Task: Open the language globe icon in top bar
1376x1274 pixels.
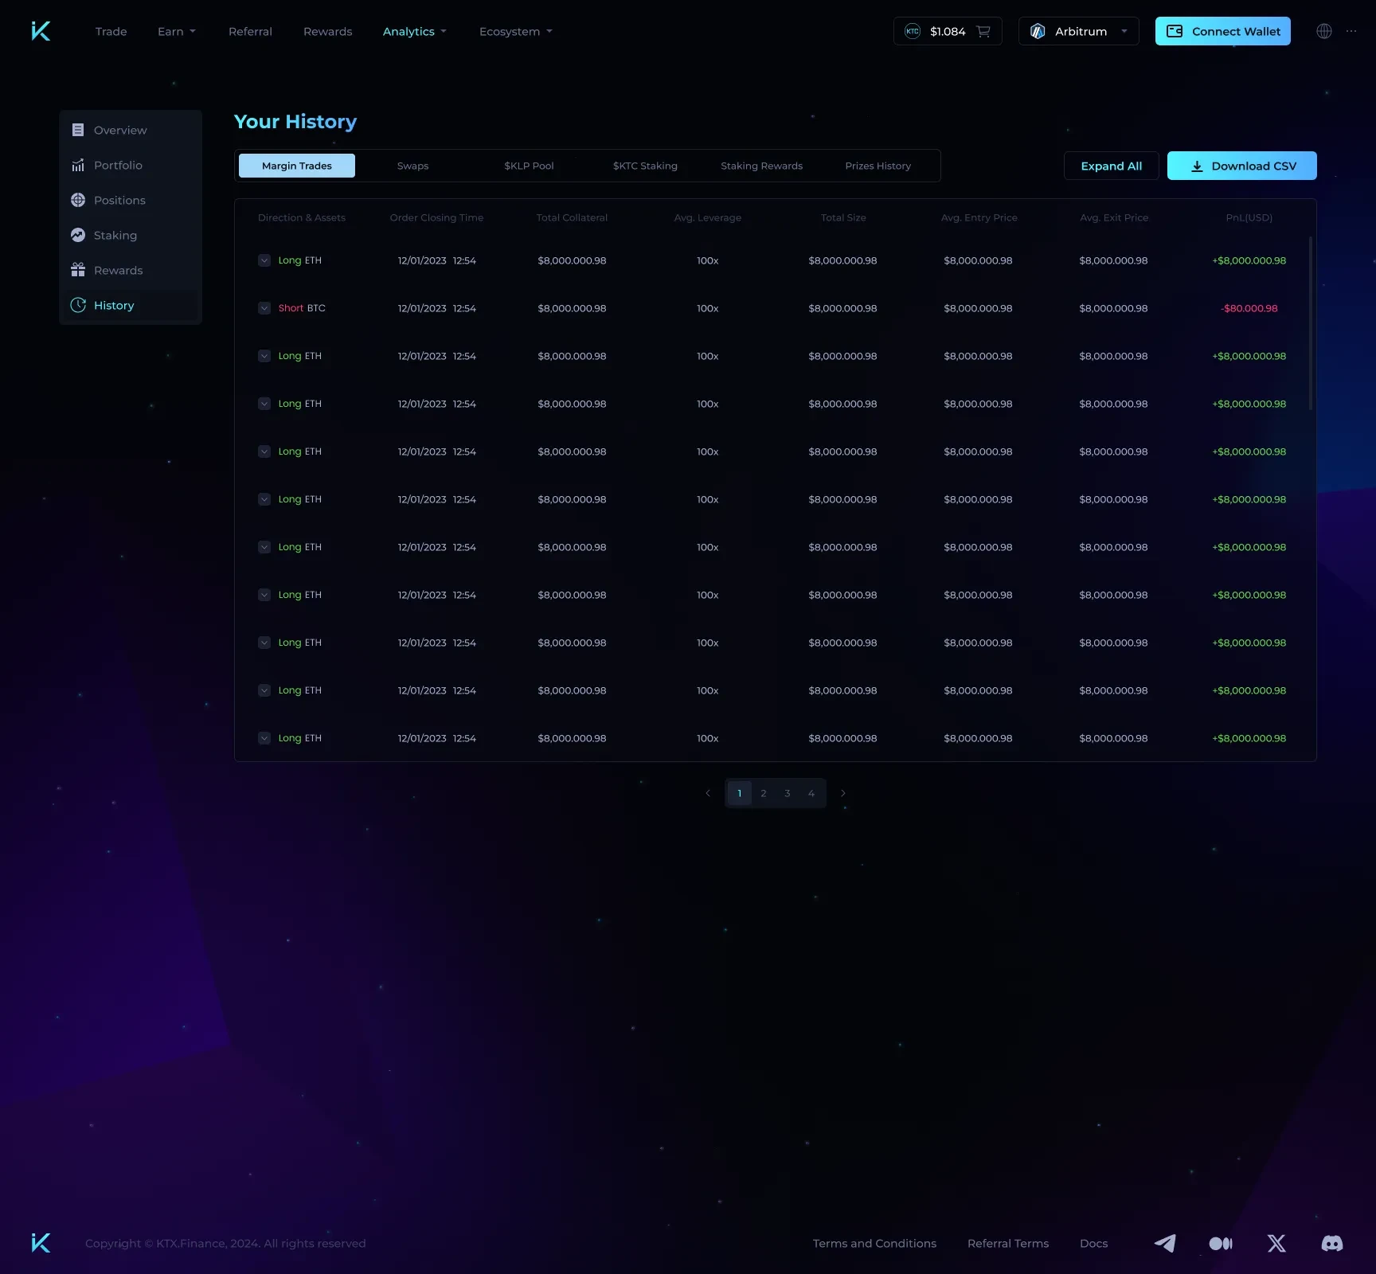Action: click(1324, 31)
